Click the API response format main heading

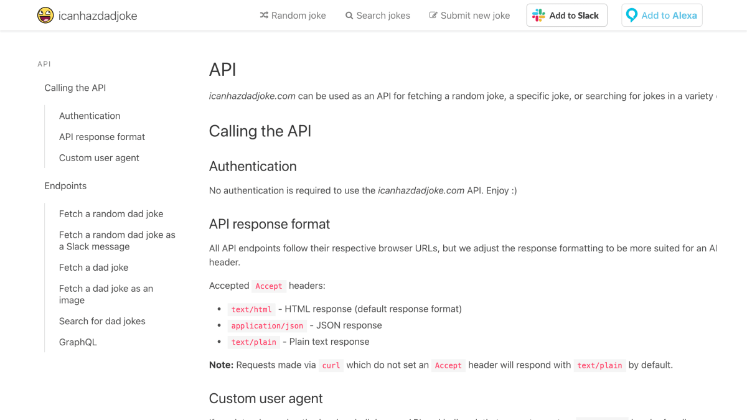pos(270,224)
